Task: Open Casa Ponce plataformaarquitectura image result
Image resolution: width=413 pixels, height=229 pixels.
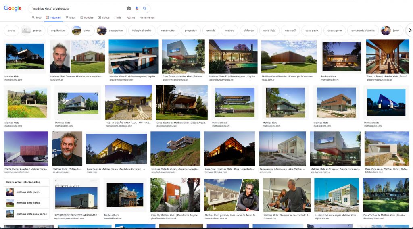Action: point(183,56)
